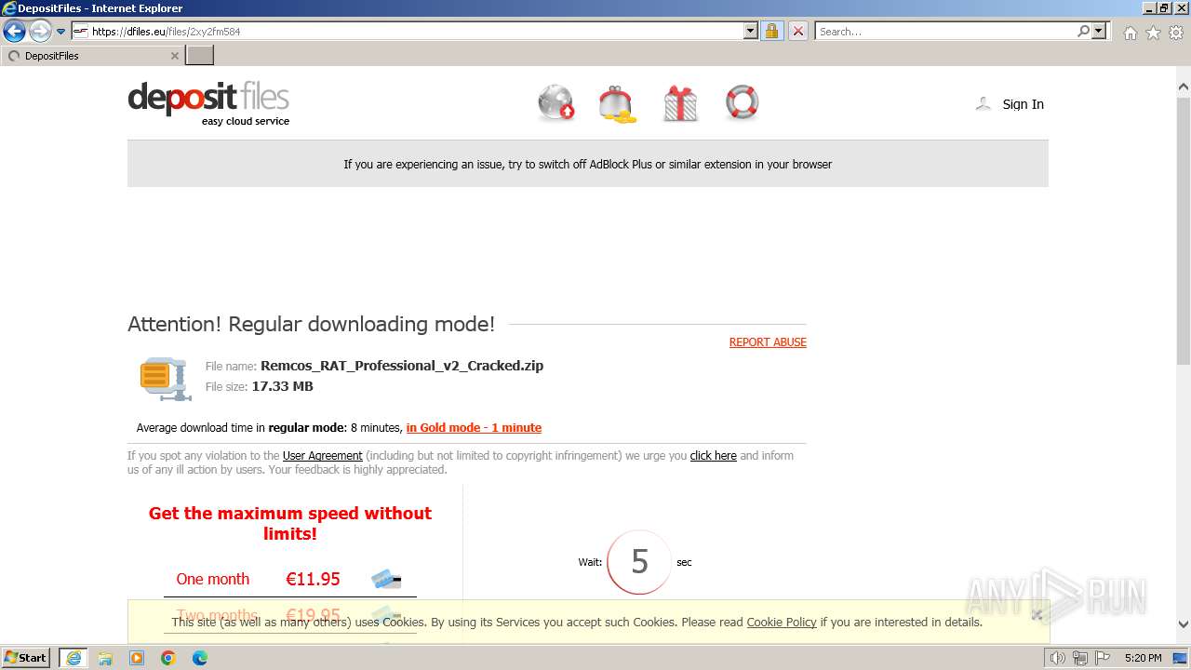Screen dimensions: 1191x670
Task: Open the browser Home icon
Action: (x=1130, y=33)
